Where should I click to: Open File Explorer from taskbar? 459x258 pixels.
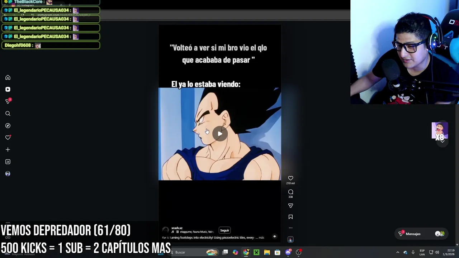(x=267, y=252)
